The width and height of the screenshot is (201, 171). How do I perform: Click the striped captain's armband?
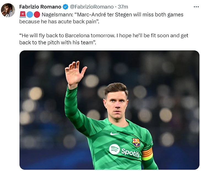click(x=147, y=154)
